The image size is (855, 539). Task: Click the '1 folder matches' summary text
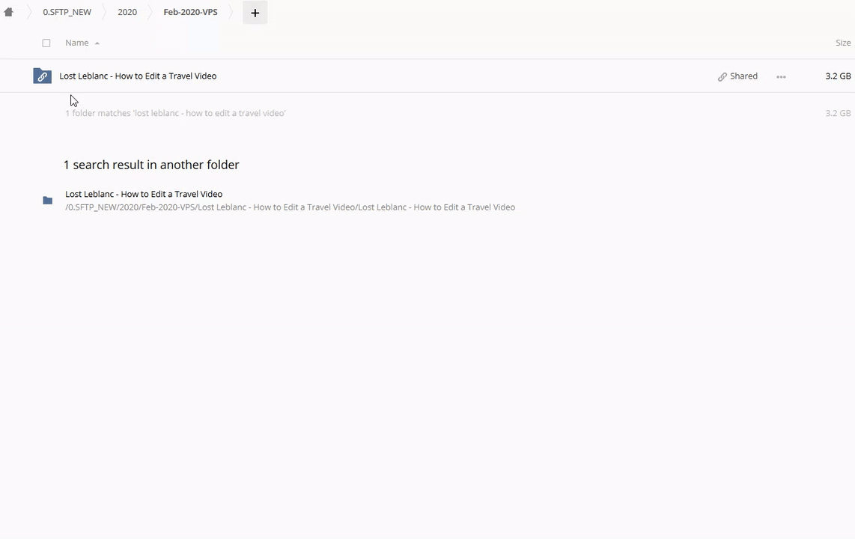[176, 113]
